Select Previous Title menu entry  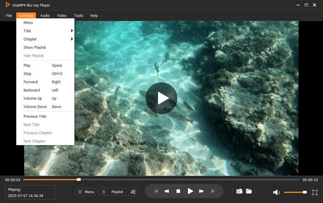45,117
